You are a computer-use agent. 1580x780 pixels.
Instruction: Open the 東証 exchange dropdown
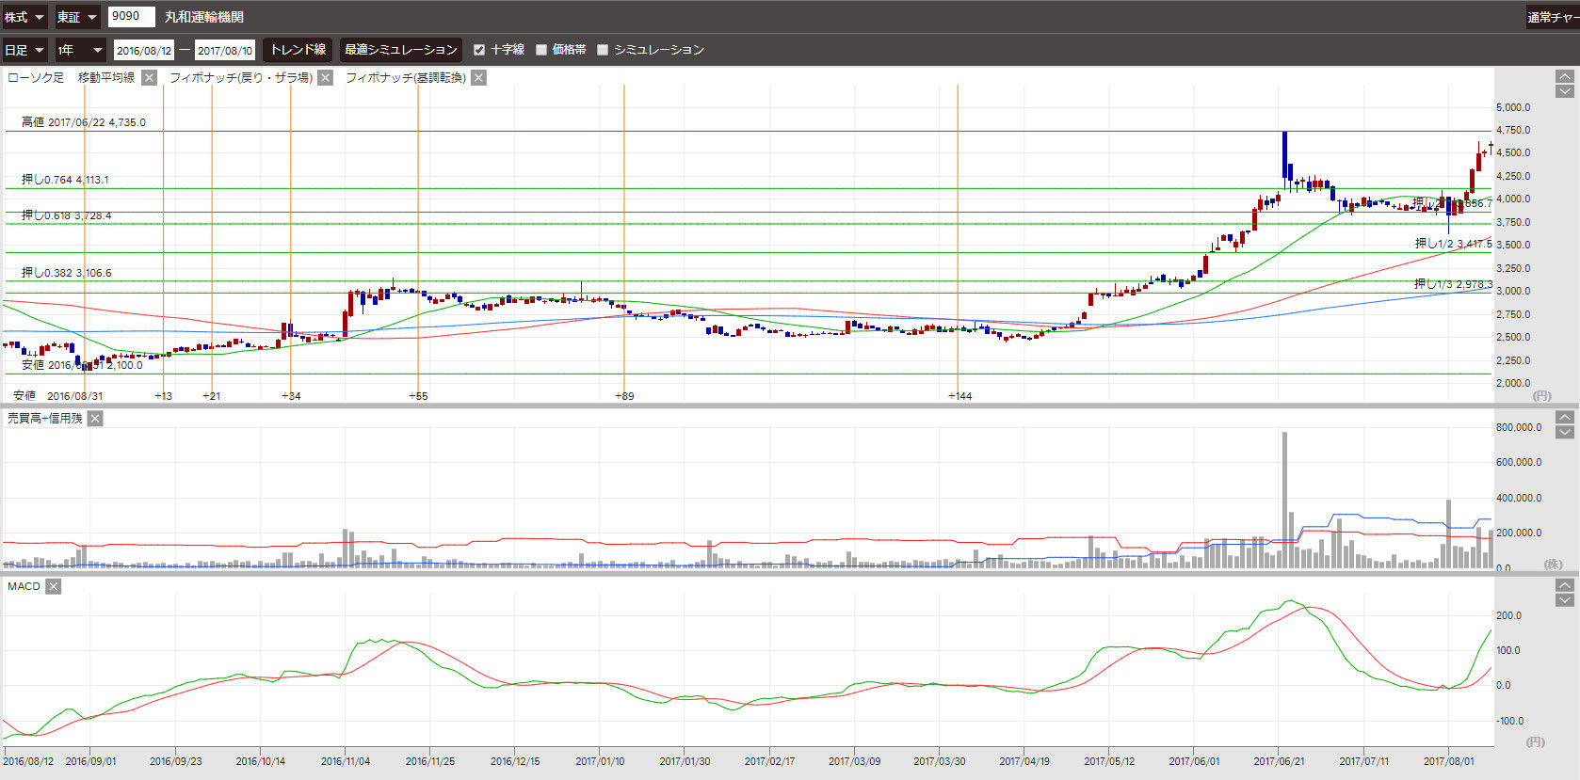(x=77, y=17)
